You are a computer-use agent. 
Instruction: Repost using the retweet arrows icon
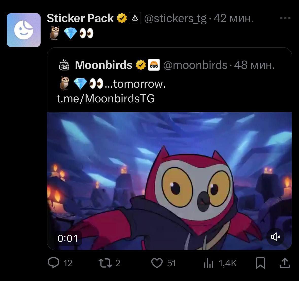pyautogui.click(x=105, y=263)
